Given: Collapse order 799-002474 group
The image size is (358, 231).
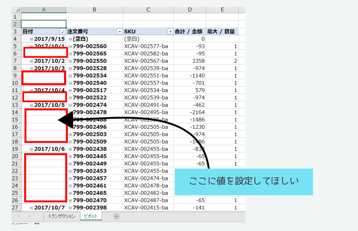Looking at the screenshot, I should pyautogui.click(x=70, y=105).
